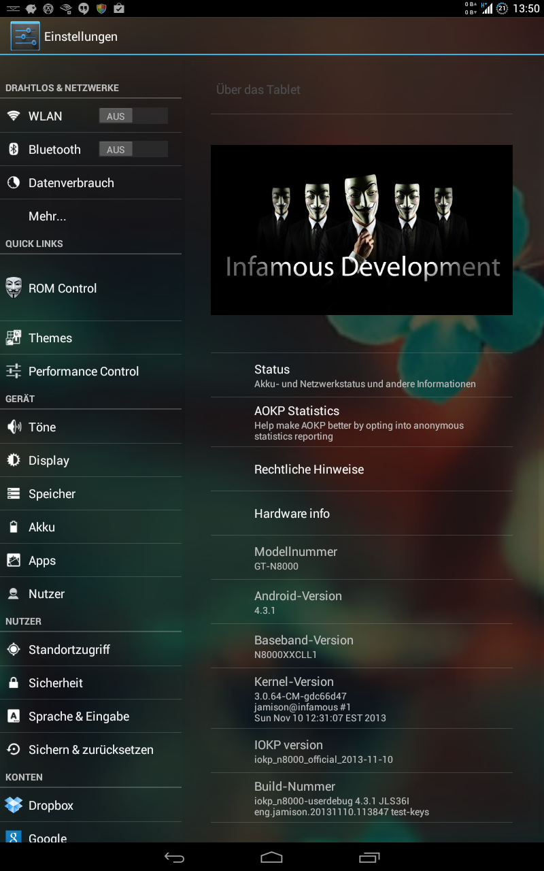This screenshot has height=871, width=544.
Task: Tap the Bluetooth icon
Action: coord(14,150)
